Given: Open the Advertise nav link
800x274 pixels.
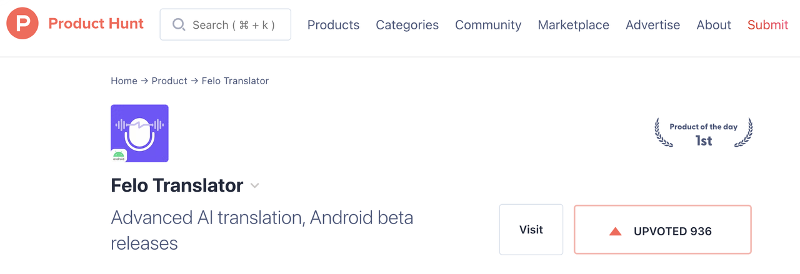Looking at the screenshot, I should tap(652, 25).
